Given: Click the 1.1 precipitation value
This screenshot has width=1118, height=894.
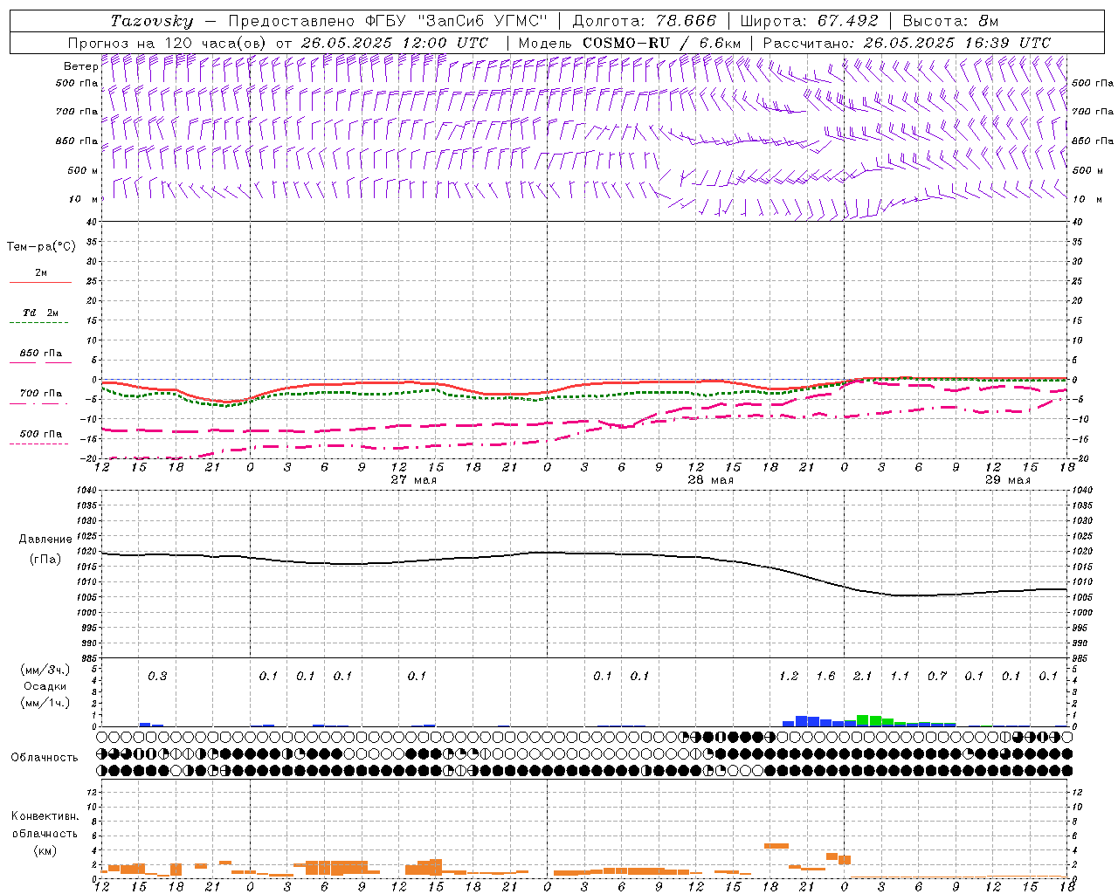Looking at the screenshot, I should (x=900, y=677).
